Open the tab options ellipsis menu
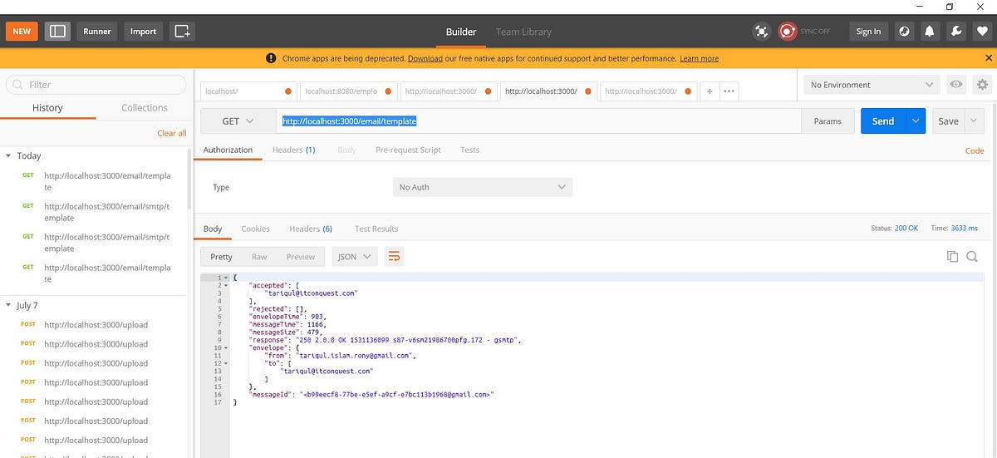997x458 pixels. click(x=729, y=91)
